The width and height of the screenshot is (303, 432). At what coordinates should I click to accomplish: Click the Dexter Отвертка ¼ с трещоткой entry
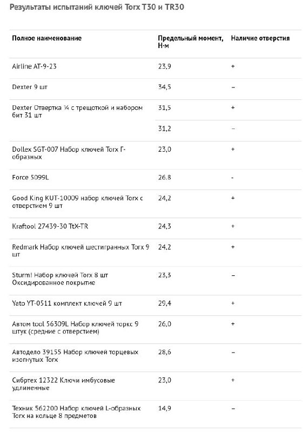coord(77,112)
